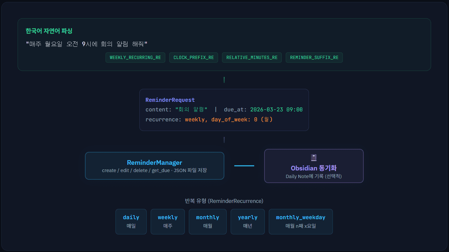Select the WEEKLY_RECURRING_RE tag
Viewport: 449px width, 252px height.
(135, 57)
